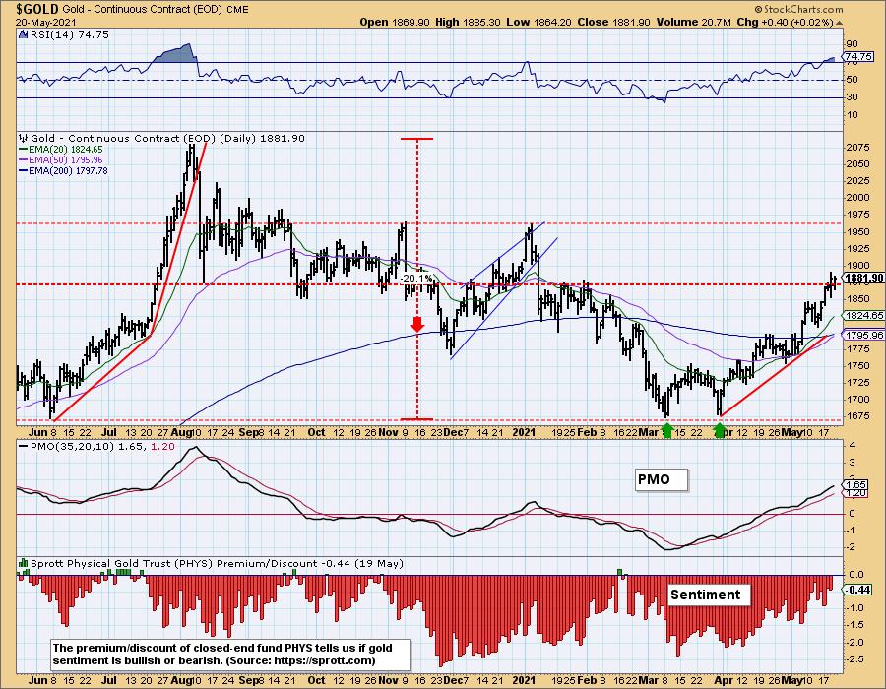Click the RSI(14) indicator legend icon
Viewport: 886px width, 689px height.
[x=23, y=35]
